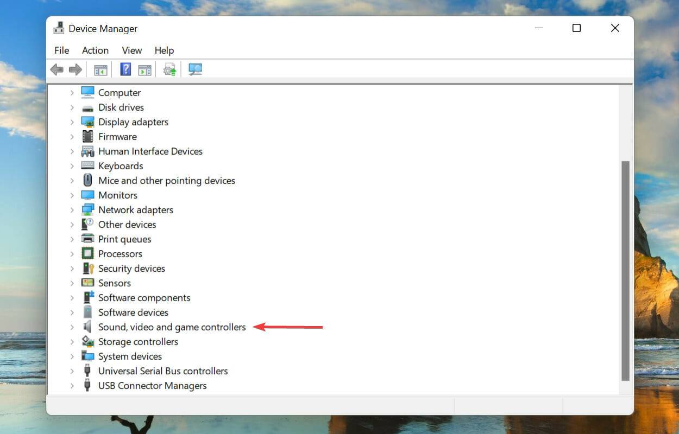Viewport: 679px width, 434px height.
Task: Open the View menu
Action: [x=131, y=50]
